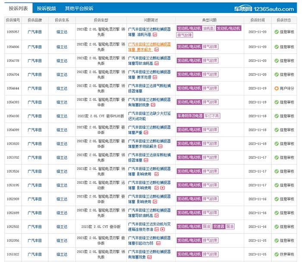This screenshot has height=262, width=302.
Task: Select the 投诉列表 tab
Action: [19, 8]
